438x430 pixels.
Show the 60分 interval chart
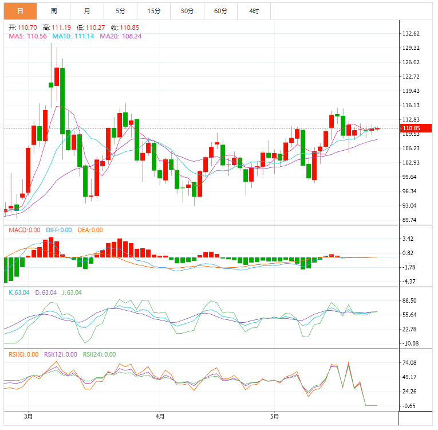tap(220, 11)
